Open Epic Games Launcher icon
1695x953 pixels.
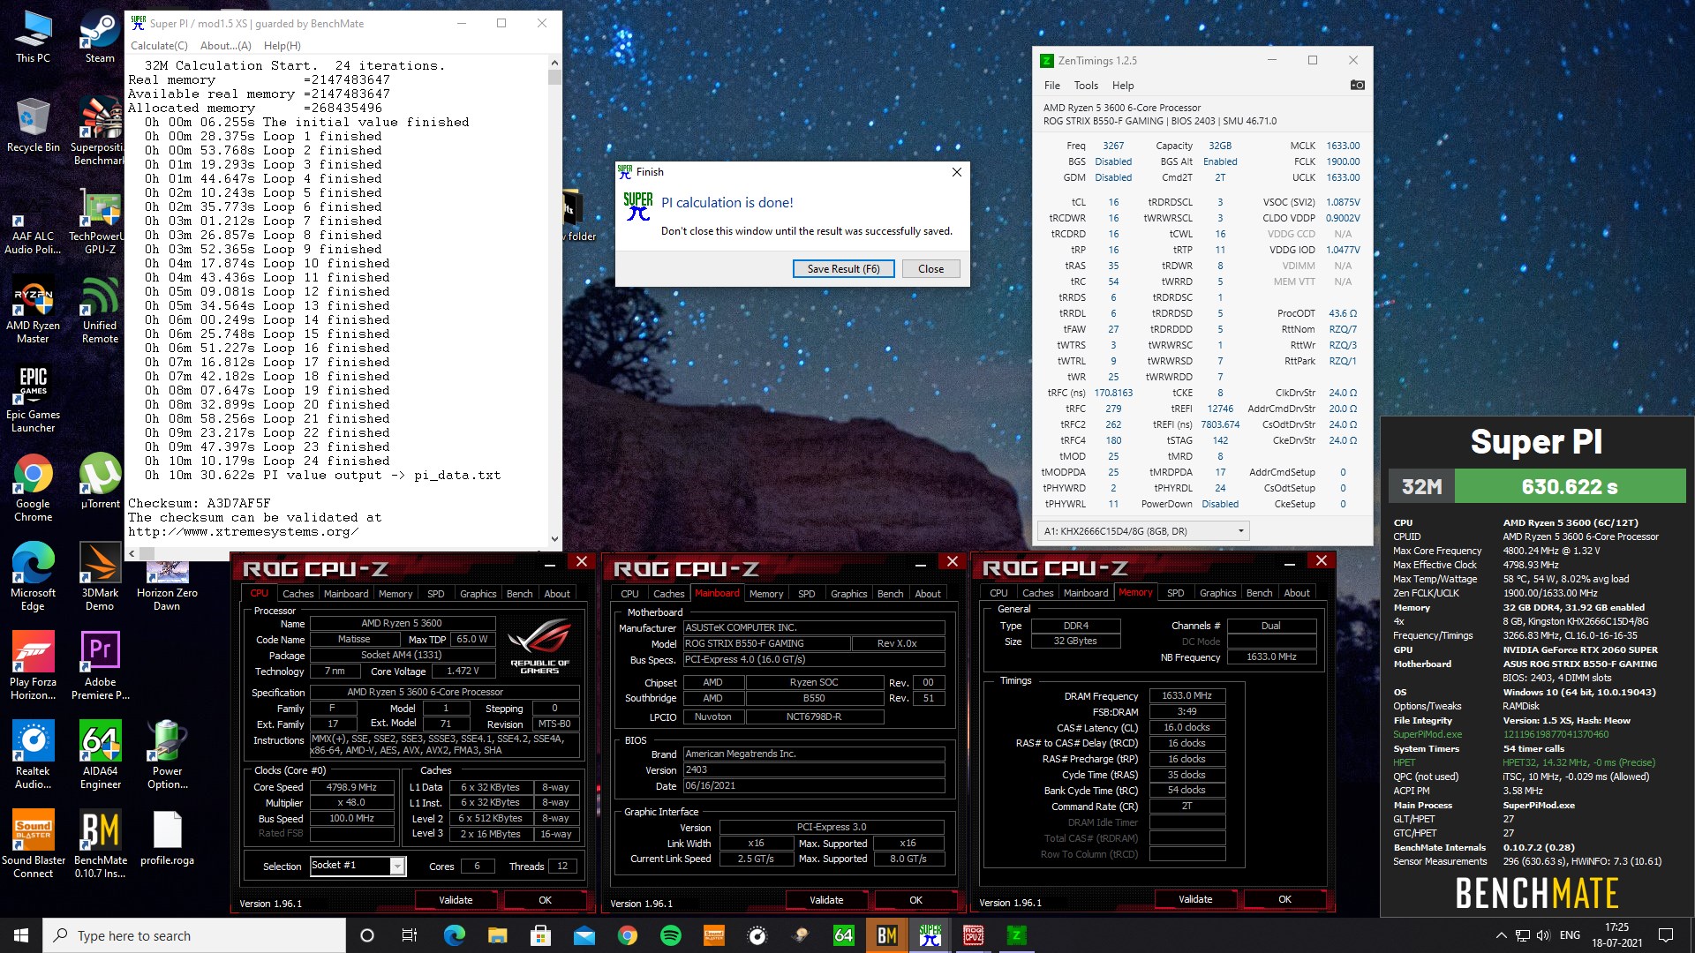point(33,400)
